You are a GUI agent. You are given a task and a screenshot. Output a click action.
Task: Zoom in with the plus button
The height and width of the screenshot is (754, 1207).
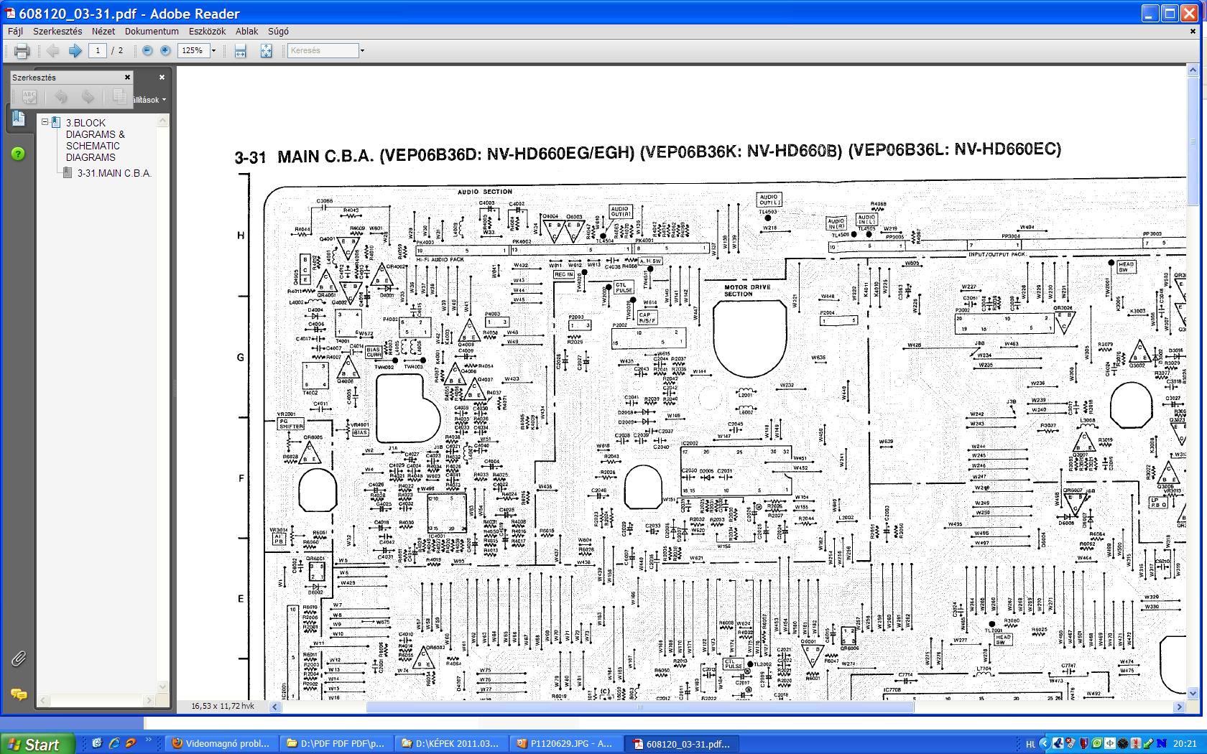point(165,51)
